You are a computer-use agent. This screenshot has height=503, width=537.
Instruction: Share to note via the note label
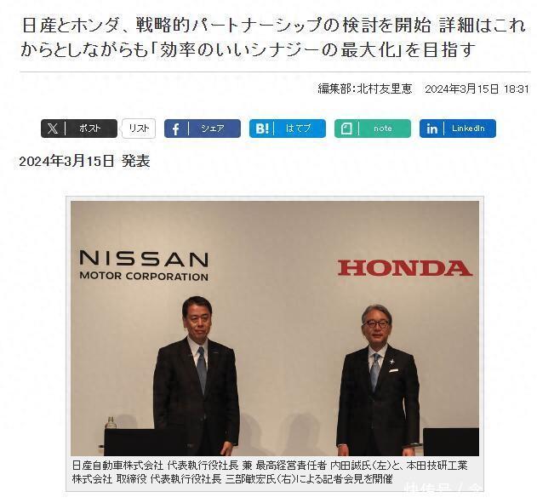coord(383,129)
